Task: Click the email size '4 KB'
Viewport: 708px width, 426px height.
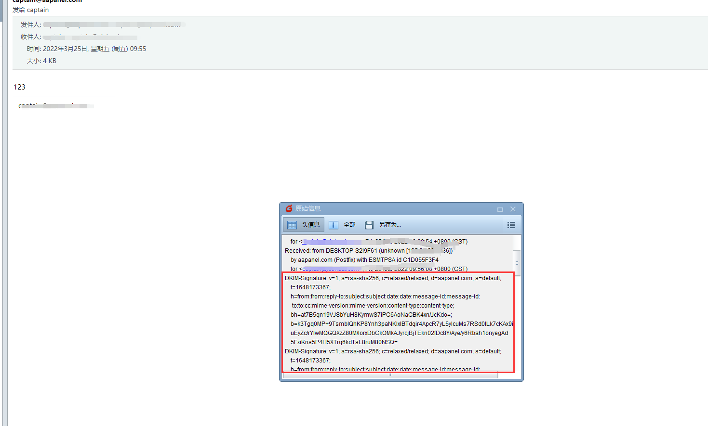Action: [50, 61]
